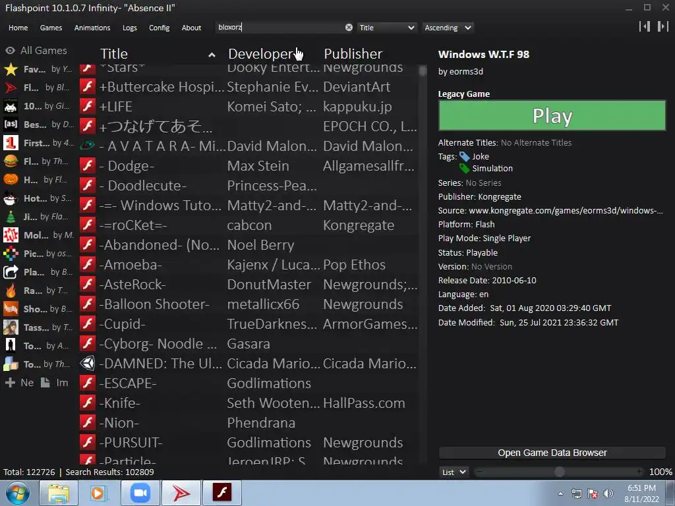Select the silhouette figure playlist icon

click(x=11, y=345)
